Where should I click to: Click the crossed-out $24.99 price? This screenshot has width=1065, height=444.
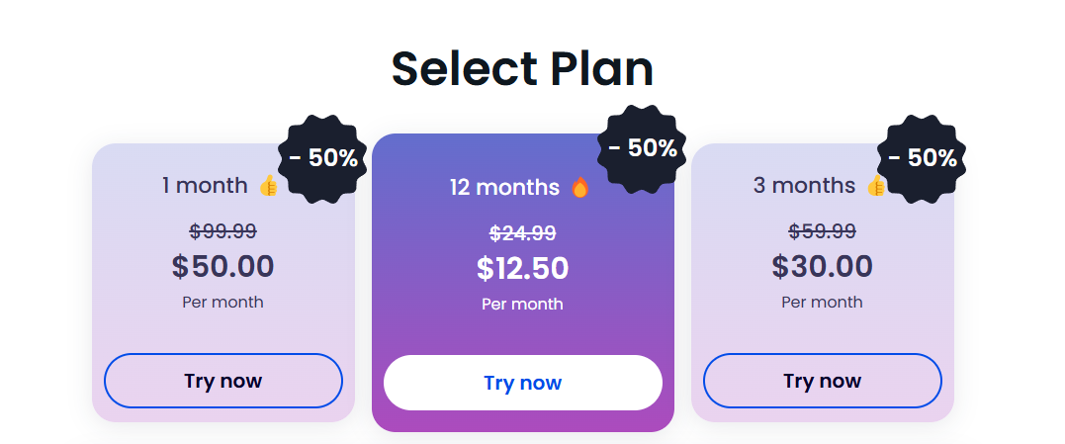523,233
